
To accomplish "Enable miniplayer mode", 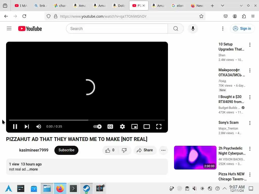I will pos(135,127).
